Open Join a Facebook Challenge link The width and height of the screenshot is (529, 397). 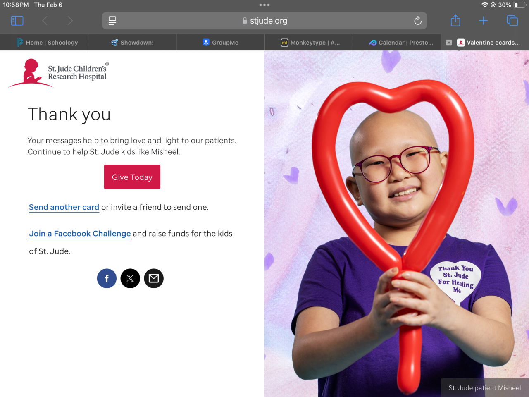coord(80,234)
